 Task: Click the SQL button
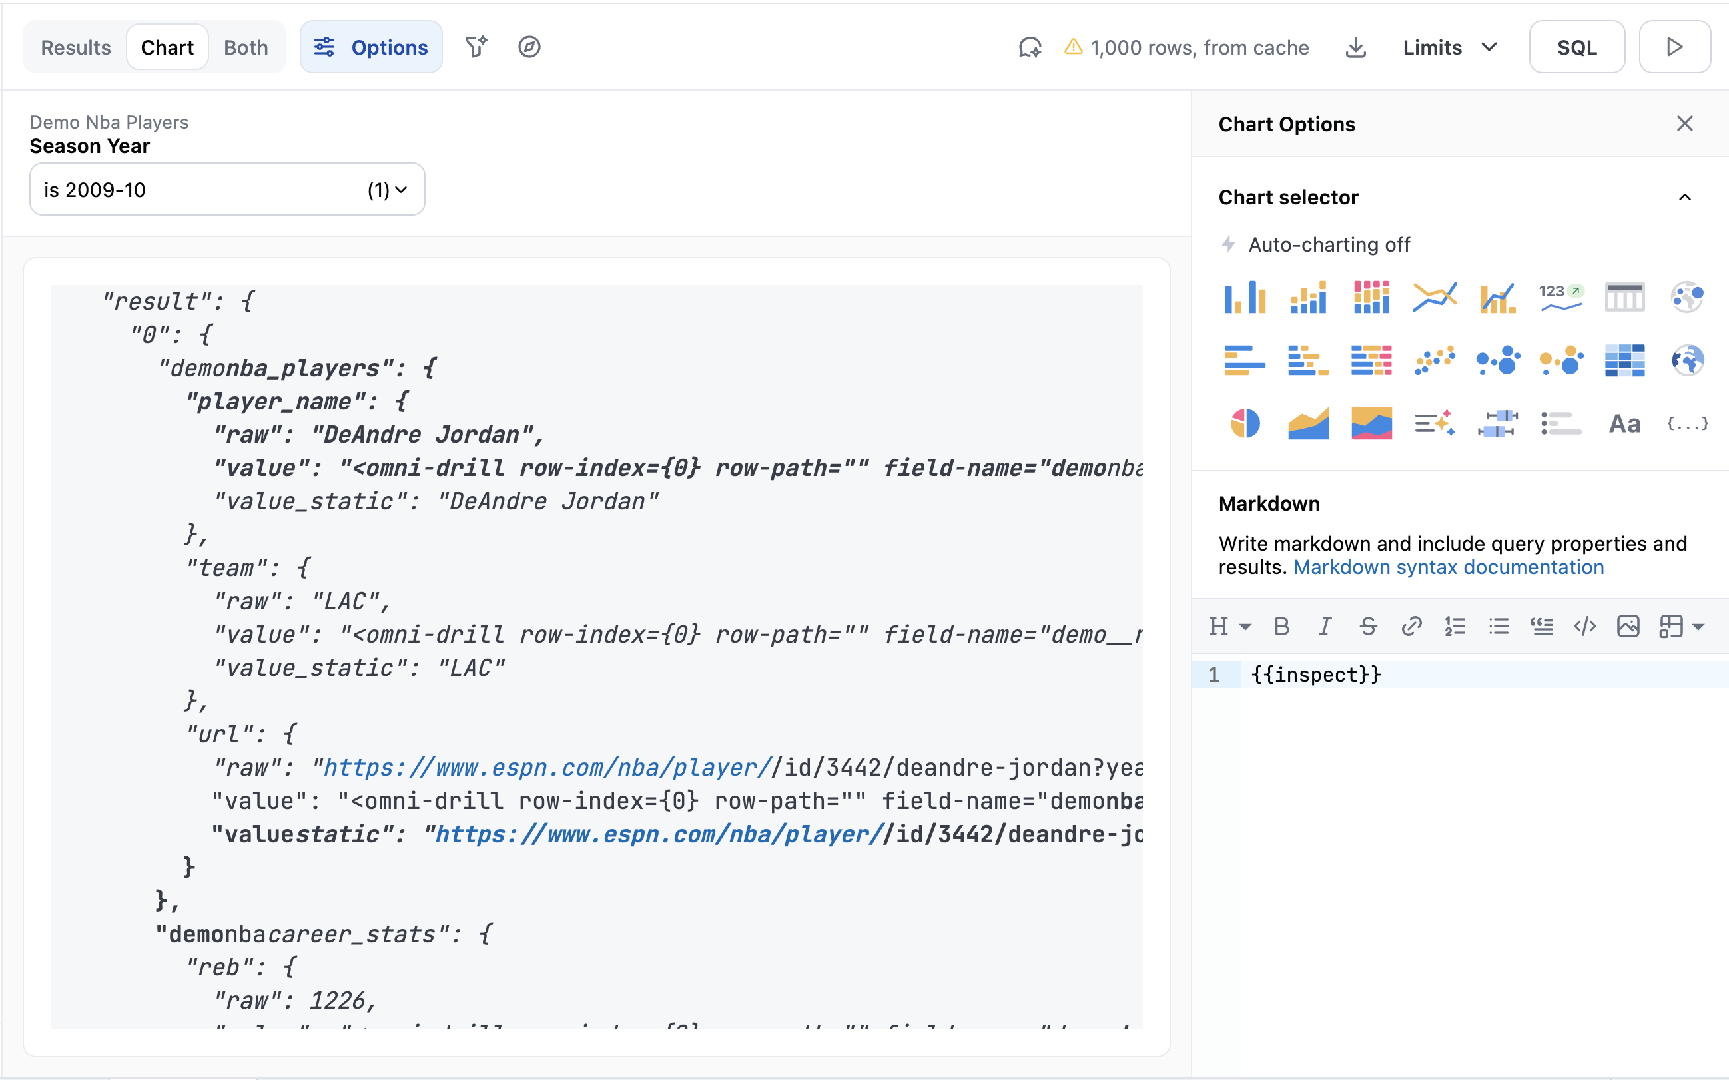1576,47
